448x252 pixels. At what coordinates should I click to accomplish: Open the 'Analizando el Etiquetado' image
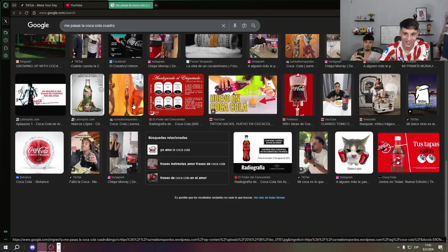176,94
